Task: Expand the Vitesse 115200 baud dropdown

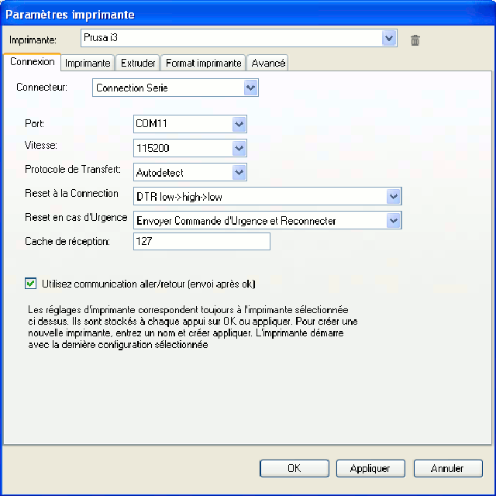Action: (x=239, y=148)
